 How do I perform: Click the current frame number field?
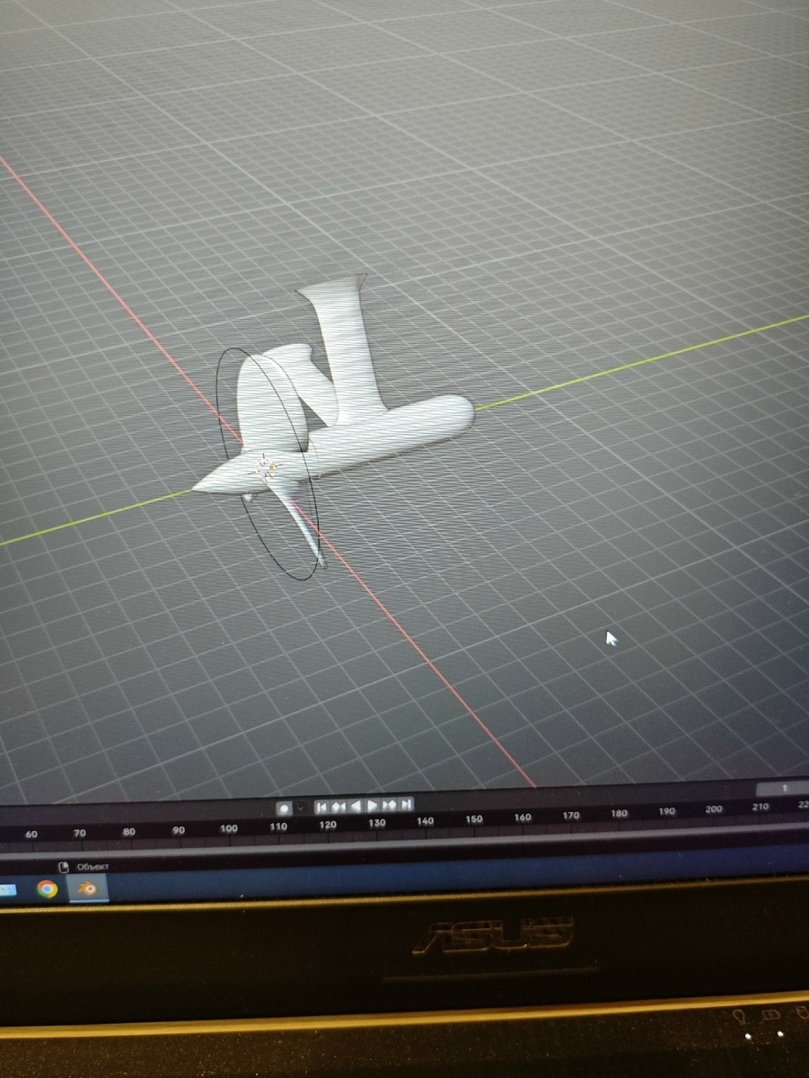coord(783,788)
